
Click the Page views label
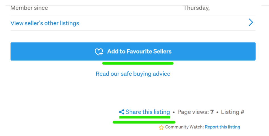(193, 112)
